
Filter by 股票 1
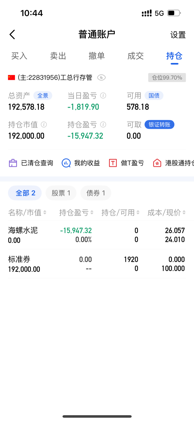point(61,193)
